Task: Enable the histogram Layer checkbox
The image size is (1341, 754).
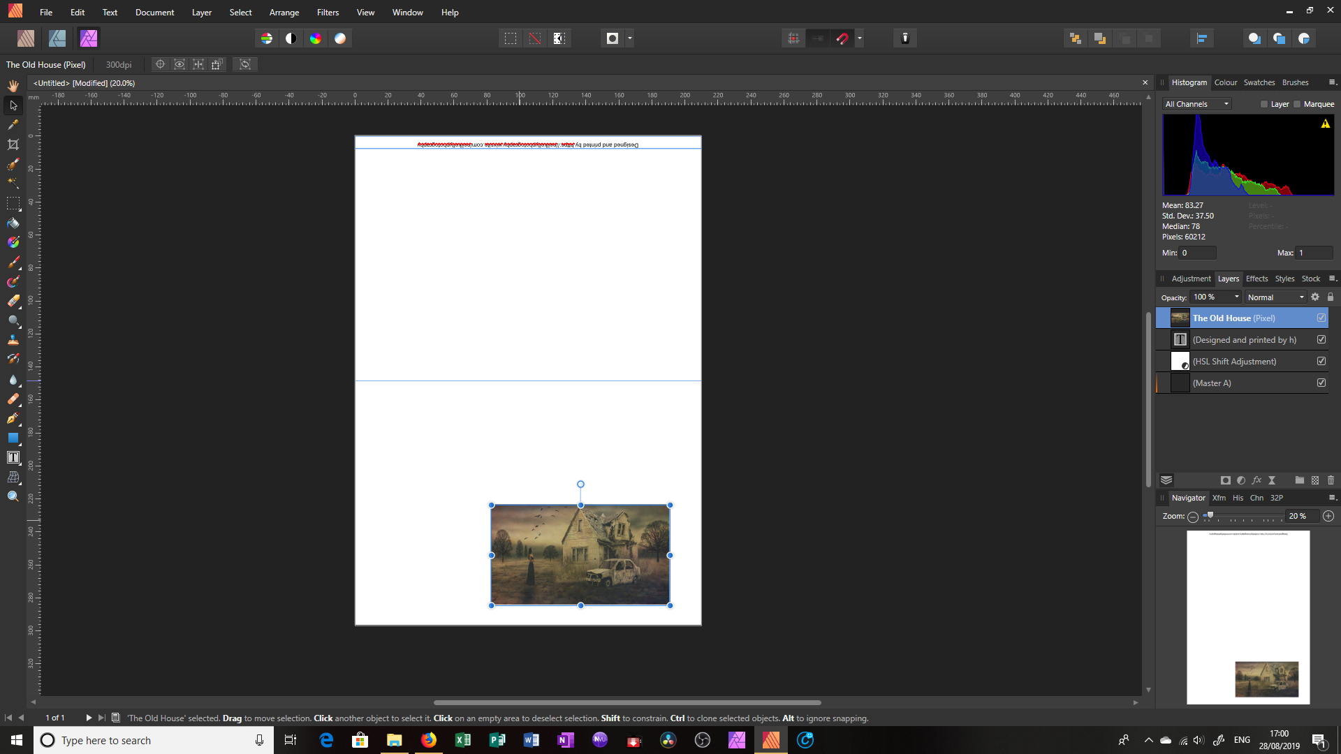Action: (1264, 104)
